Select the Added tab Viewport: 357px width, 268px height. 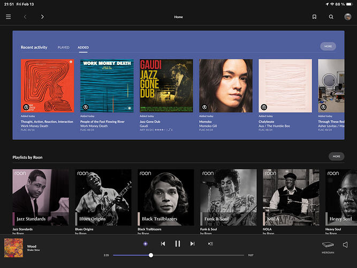(x=83, y=47)
